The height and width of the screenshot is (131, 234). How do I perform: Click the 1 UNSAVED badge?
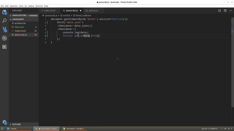click(x=33, y=15)
